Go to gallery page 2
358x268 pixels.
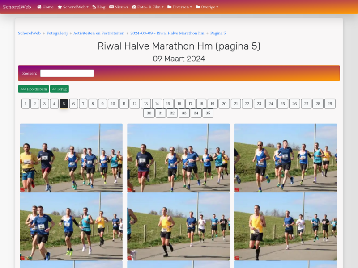pos(35,104)
